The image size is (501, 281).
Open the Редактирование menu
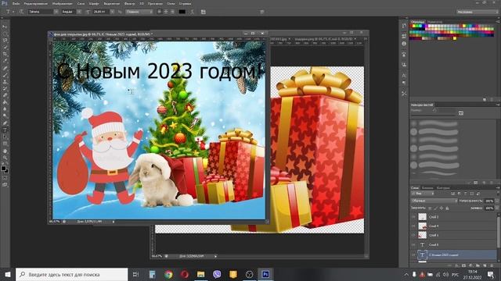pyautogui.click(x=36, y=3)
